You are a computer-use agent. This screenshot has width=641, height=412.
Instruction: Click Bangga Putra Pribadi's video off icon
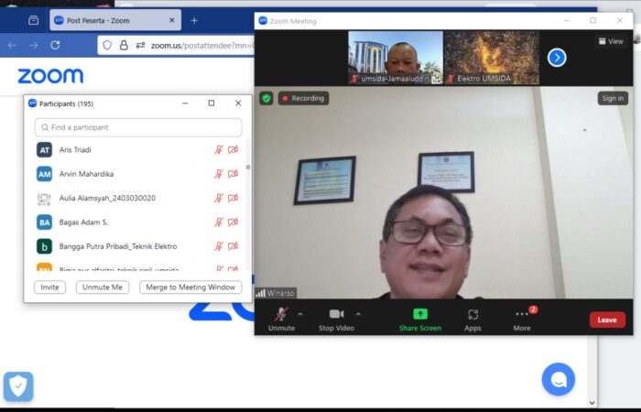coord(233,246)
